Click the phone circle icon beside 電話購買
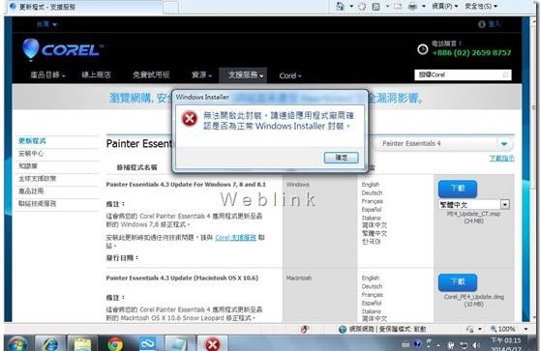Viewport: 540px width, 351px height. pyautogui.click(x=423, y=49)
